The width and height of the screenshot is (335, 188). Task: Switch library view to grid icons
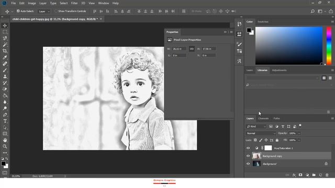point(324,78)
